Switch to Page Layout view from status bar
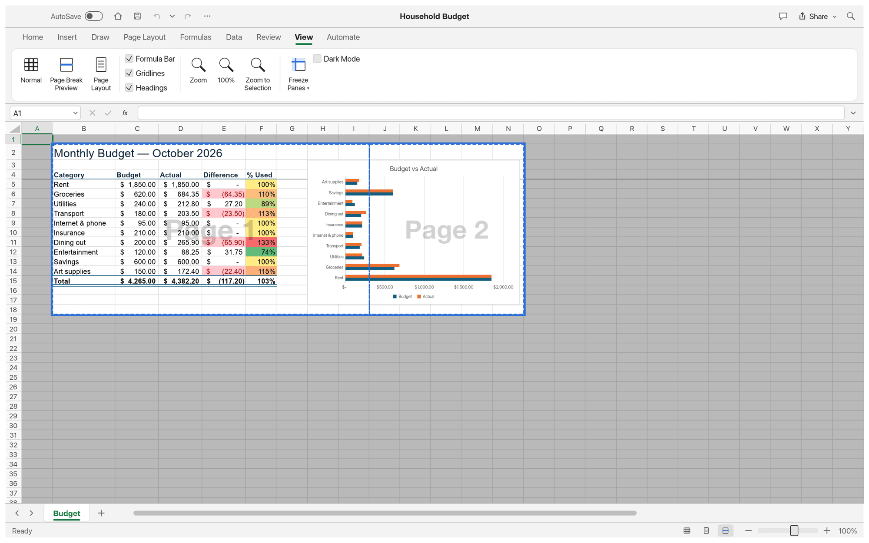 706,531
